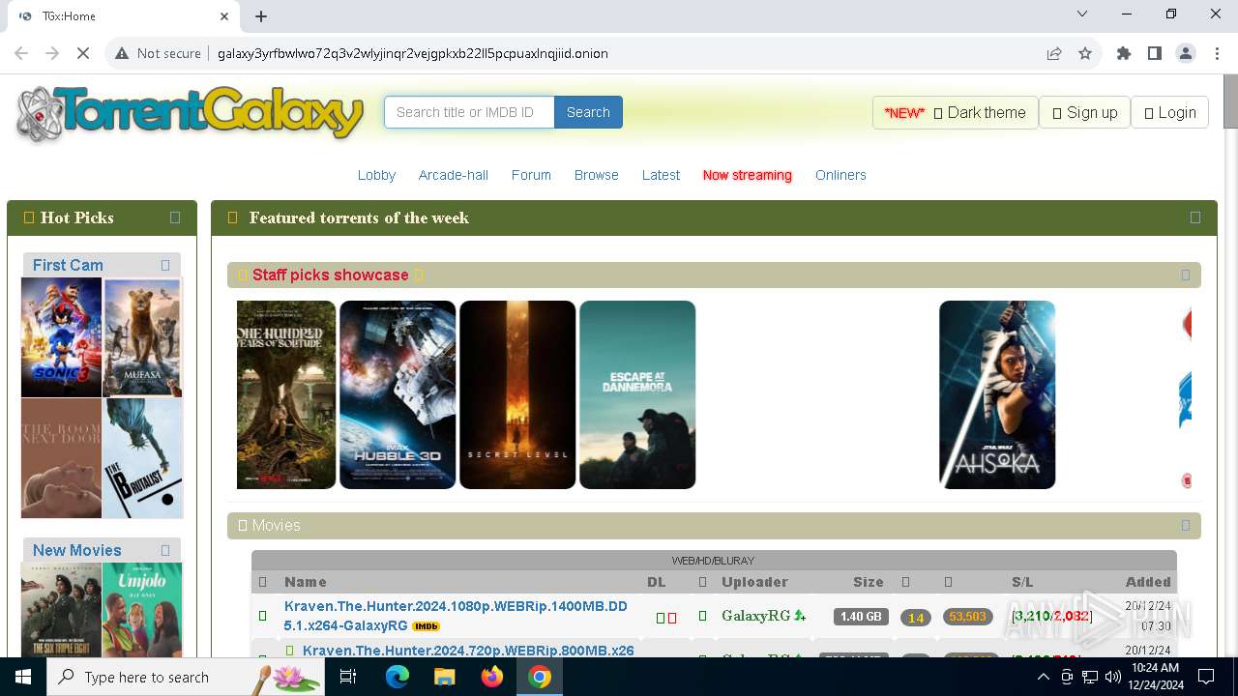
Task: Go to the Lobby page
Action: (x=376, y=175)
